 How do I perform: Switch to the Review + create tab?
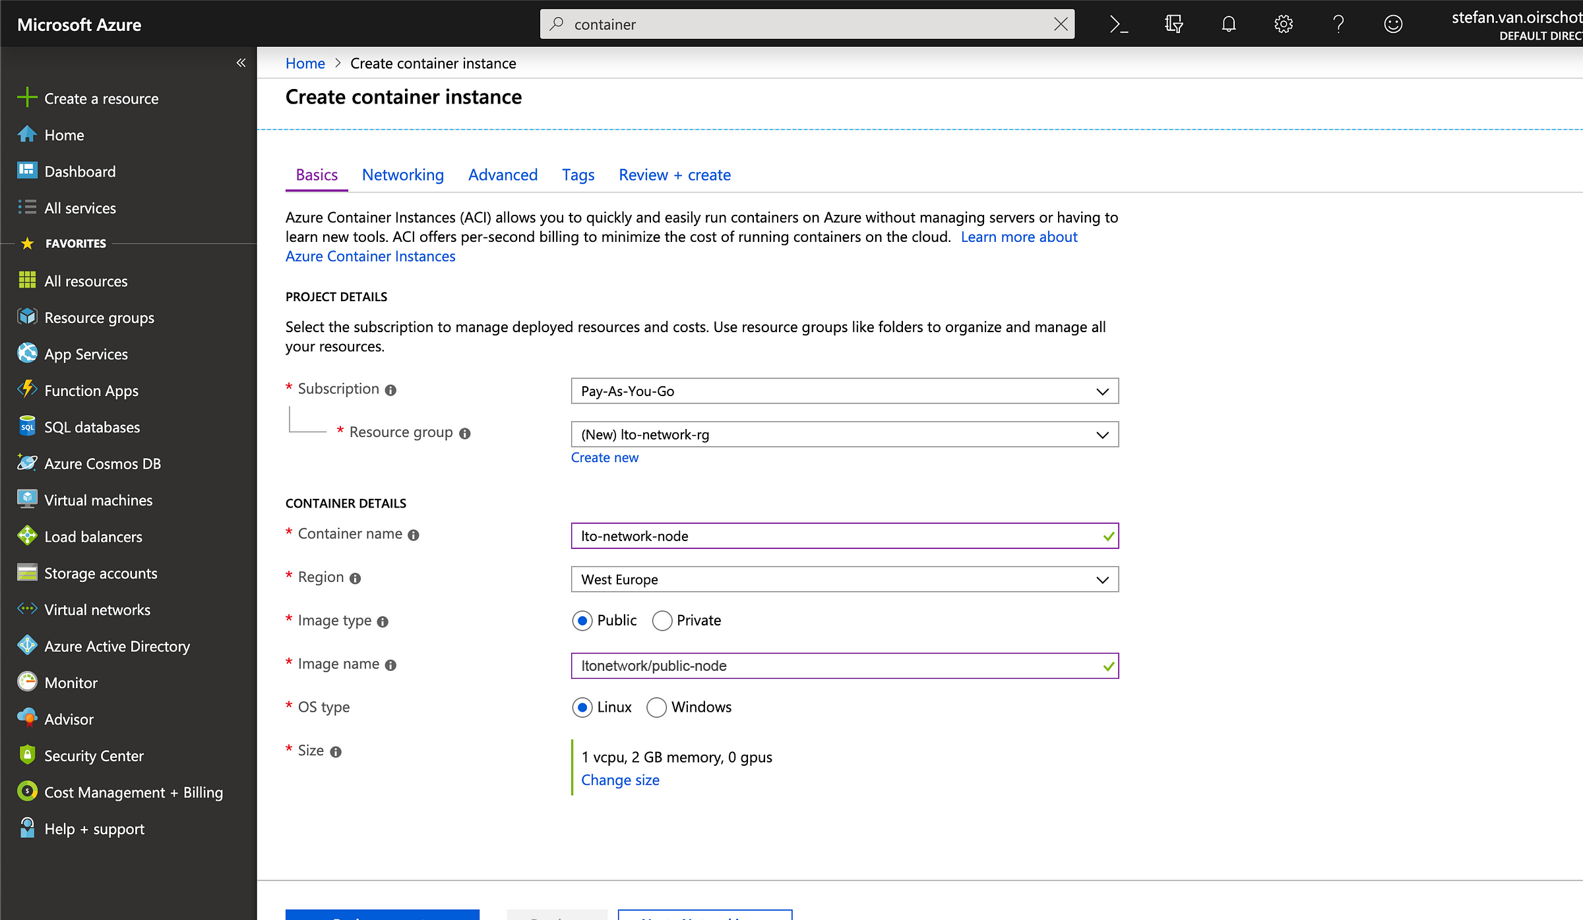[x=674, y=175]
